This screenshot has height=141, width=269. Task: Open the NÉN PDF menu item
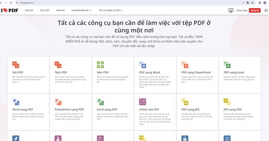pyautogui.click(x=61, y=10)
